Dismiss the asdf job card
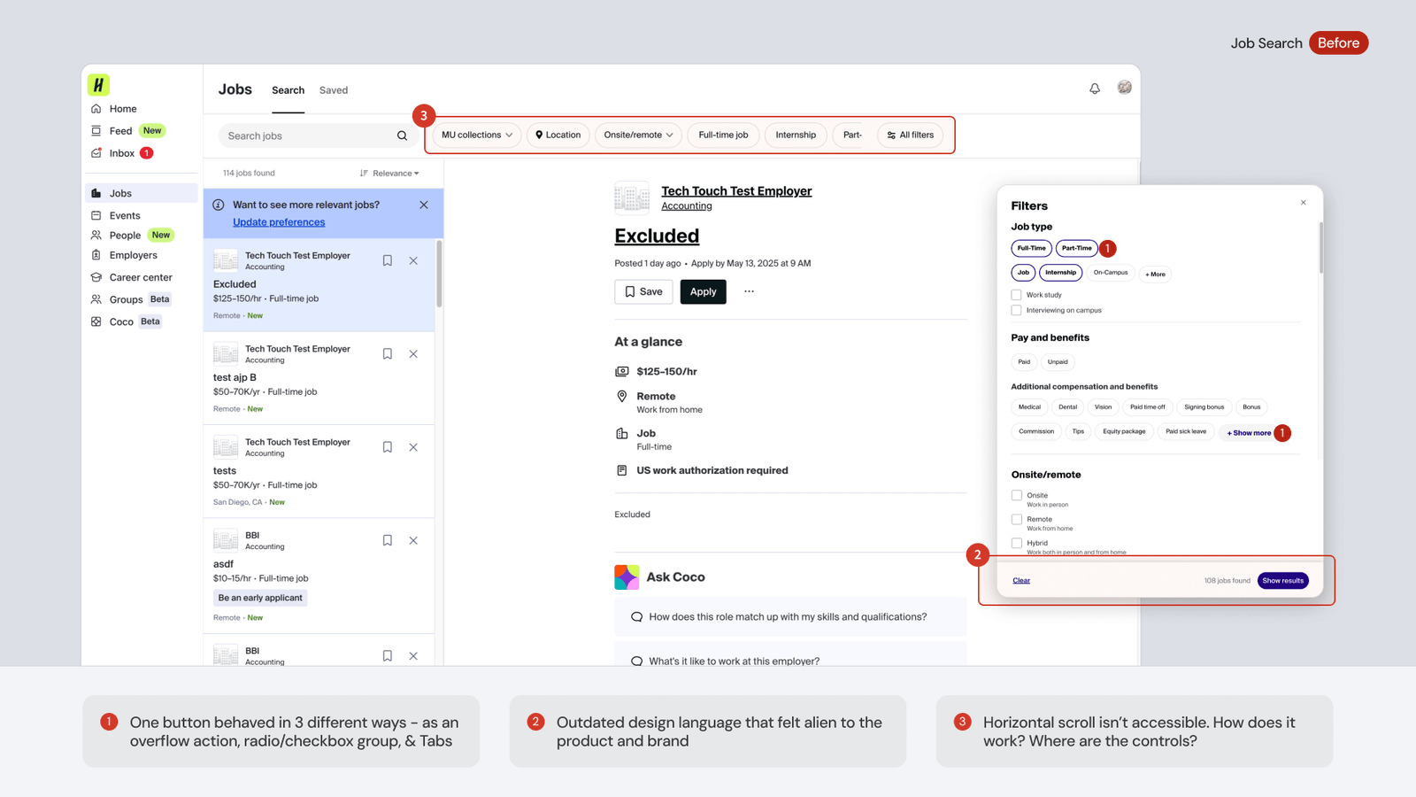Screen dimensions: 1416x797 point(413,540)
